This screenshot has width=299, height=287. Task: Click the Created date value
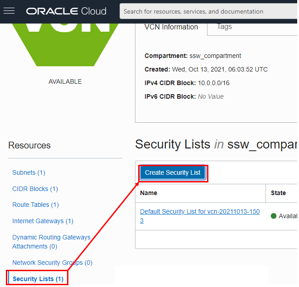pos(220,70)
